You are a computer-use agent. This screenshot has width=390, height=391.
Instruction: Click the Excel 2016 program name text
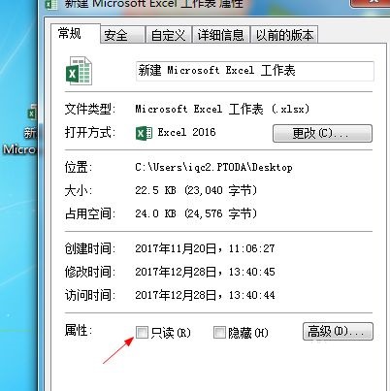pyautogui.click(x=186, y=132)
